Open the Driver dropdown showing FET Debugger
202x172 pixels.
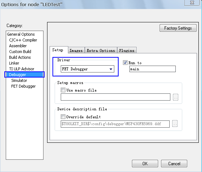(87, 69)
